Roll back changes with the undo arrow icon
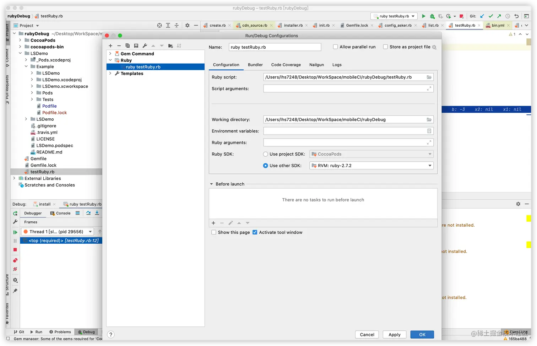This screenshot has width=537, height=346. (x=516, y=16)
